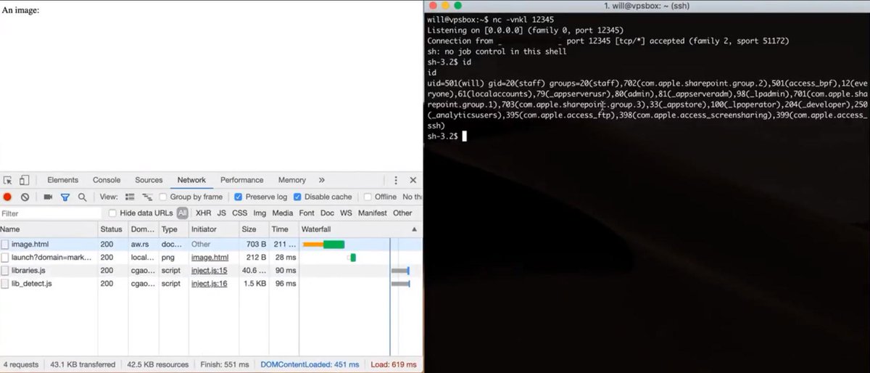Screen dimensions: 870x373
Task: Click the Load: 619 ms status text
Action: click(x=394, y=364)
